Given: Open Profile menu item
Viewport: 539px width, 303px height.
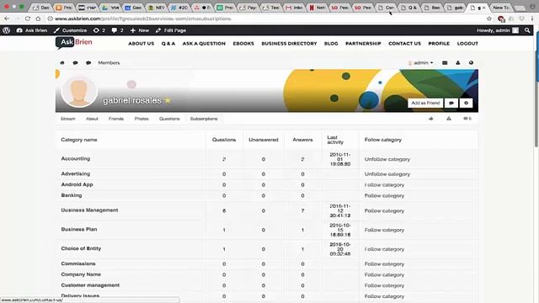Looking at the screenshot, I should 439,44.
